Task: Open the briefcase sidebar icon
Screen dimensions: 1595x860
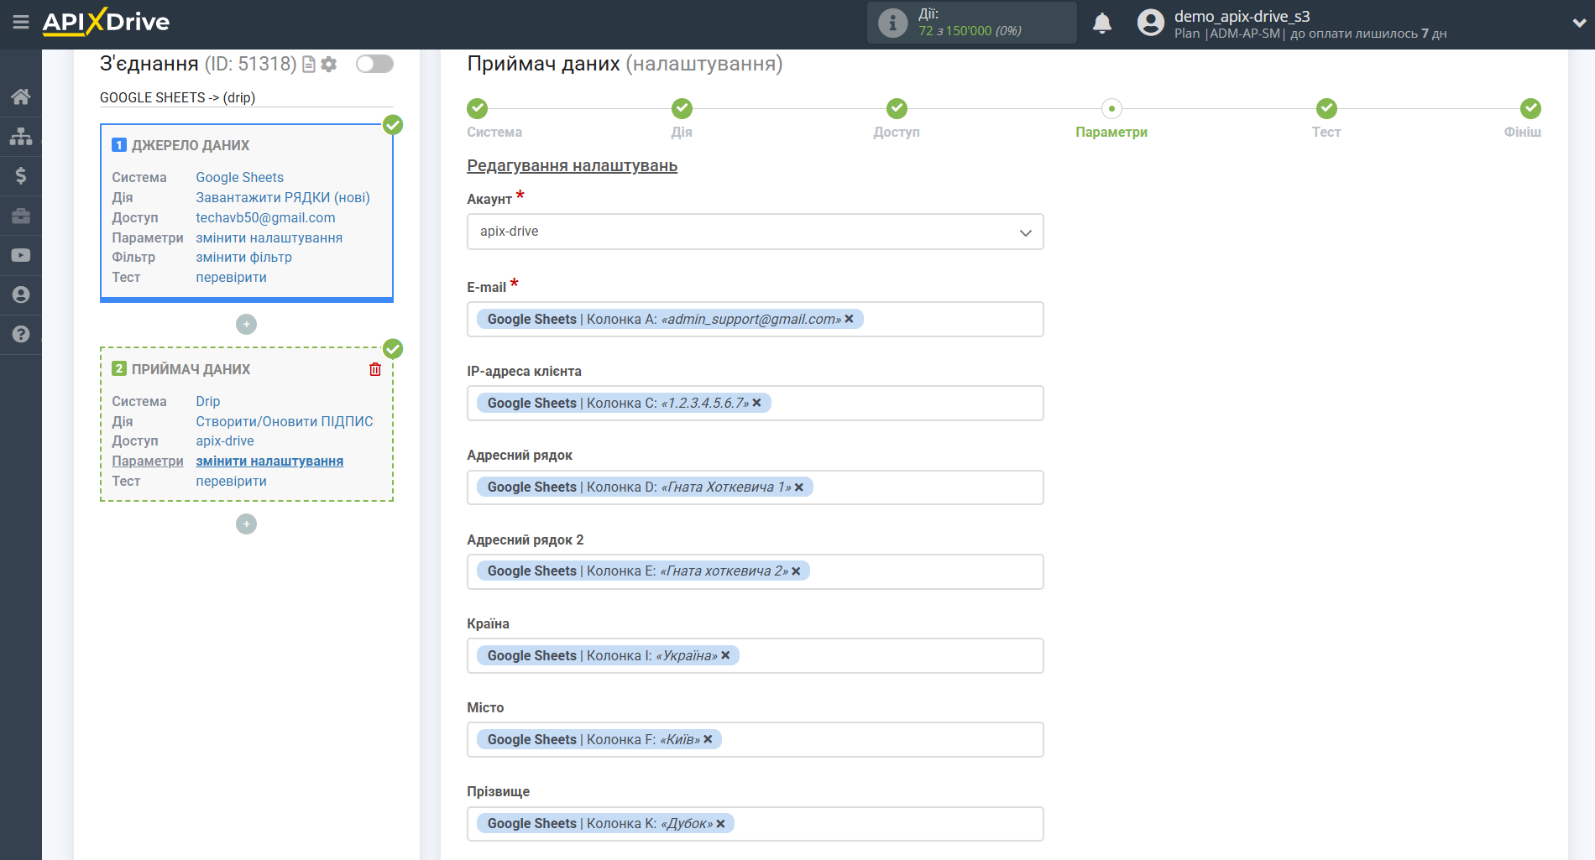Action: click(x=21, y=216)
